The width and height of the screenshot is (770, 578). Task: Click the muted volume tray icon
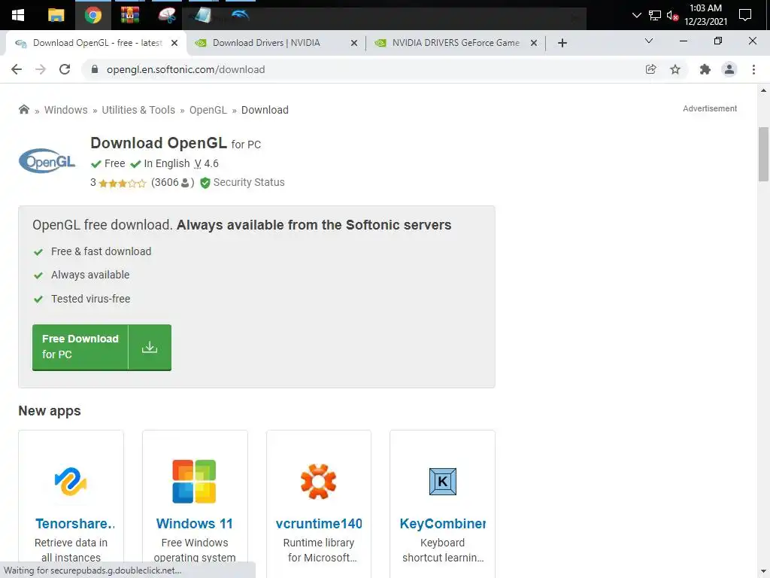tap(672, 15)
